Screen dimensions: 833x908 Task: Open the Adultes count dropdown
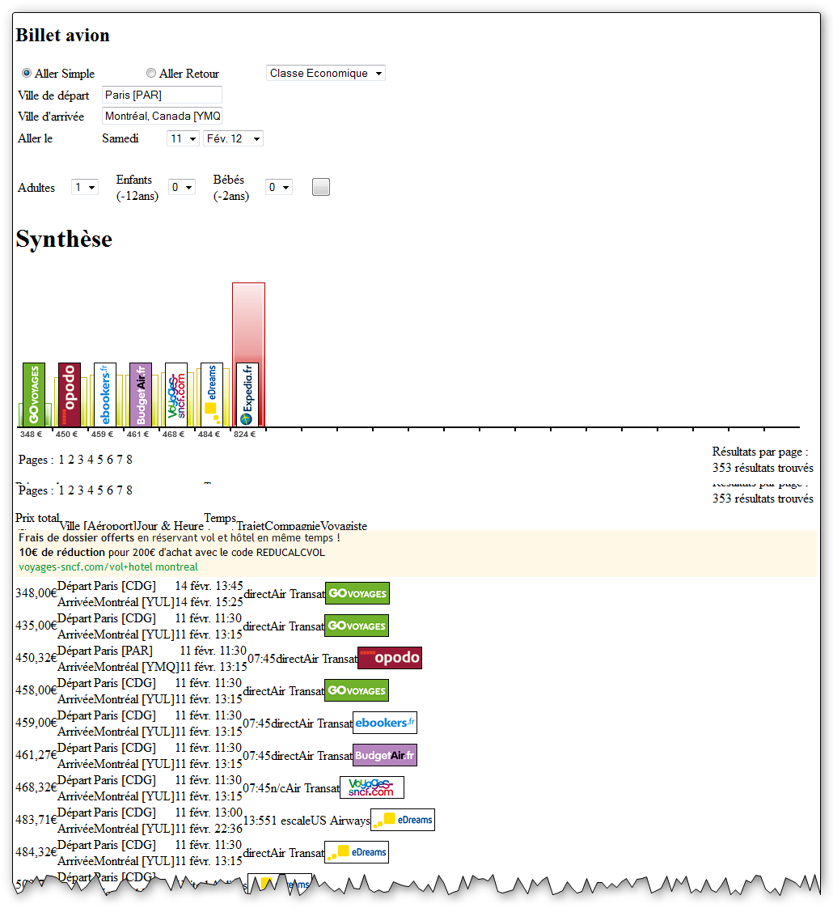click(x=85, y=187)
